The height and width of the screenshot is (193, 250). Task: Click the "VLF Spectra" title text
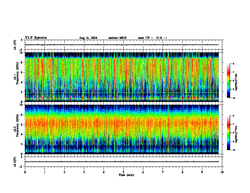pyautogui.click(x=36, y=38)
